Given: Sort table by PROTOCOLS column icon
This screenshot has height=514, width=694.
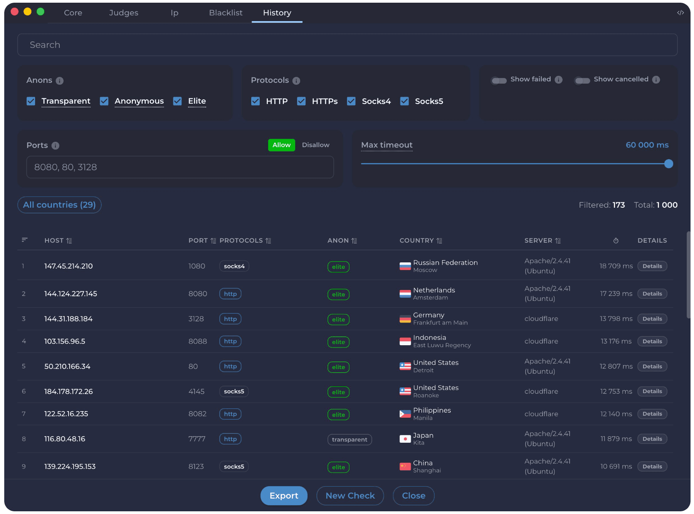Looking at the screenshot, I should coord(268,240).
